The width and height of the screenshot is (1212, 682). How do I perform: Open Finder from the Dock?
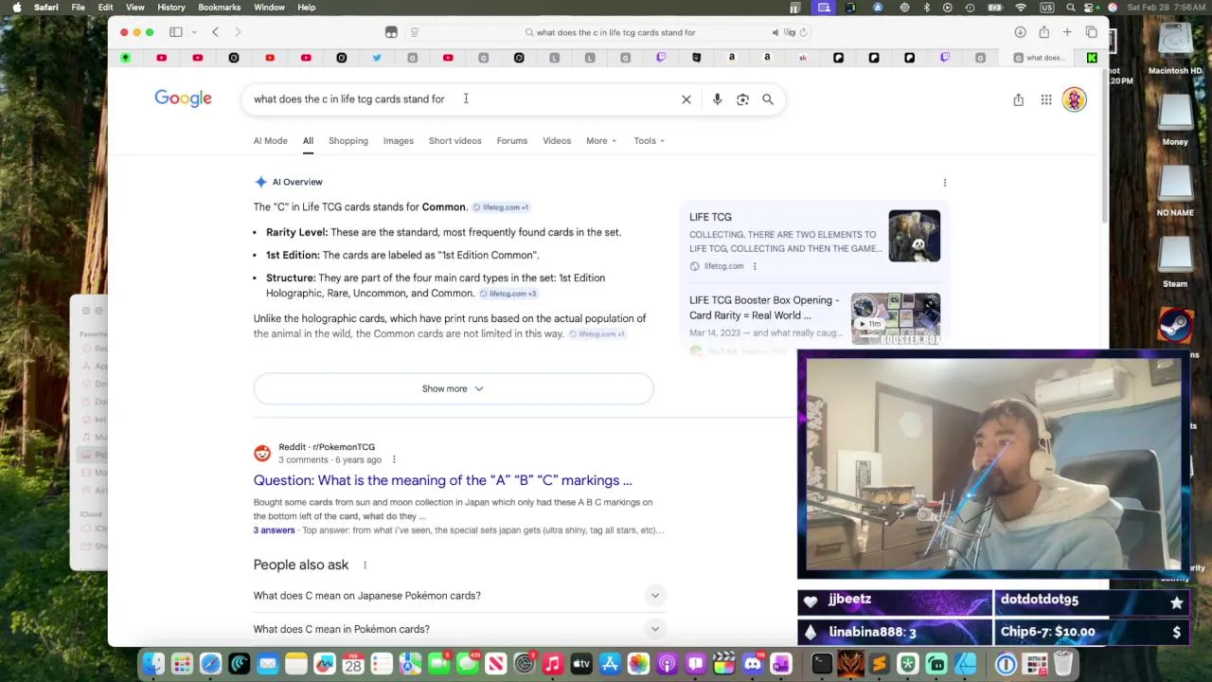pos(153,664)
